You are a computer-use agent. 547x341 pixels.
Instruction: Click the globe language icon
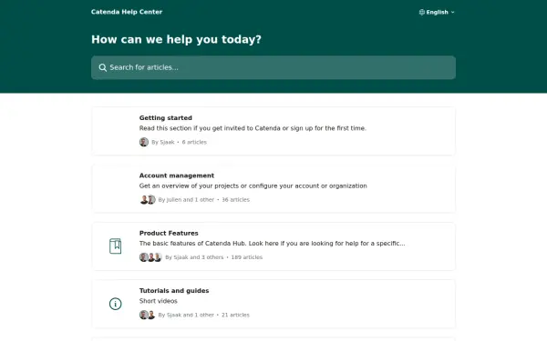coord(422,12)
